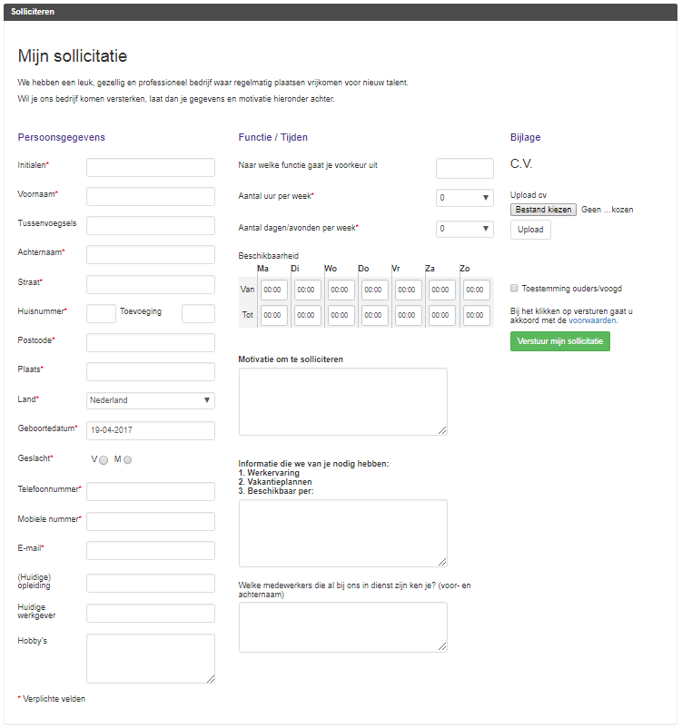Tick the Toestemming ouders/voogd checkbox

tap(514, 288)
